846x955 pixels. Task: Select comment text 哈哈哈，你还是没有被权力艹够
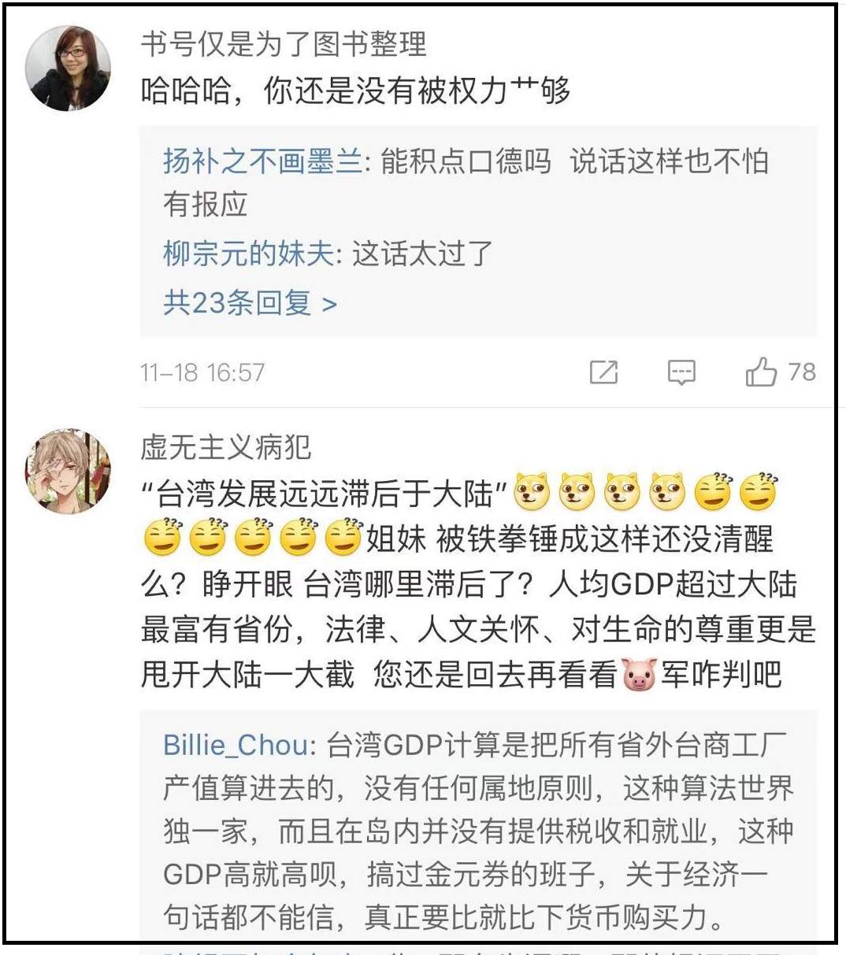click(x=355, y=91)
